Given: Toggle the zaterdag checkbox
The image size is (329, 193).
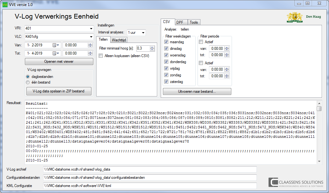Looking at the screenshot, I should click(x=166, y=82).
